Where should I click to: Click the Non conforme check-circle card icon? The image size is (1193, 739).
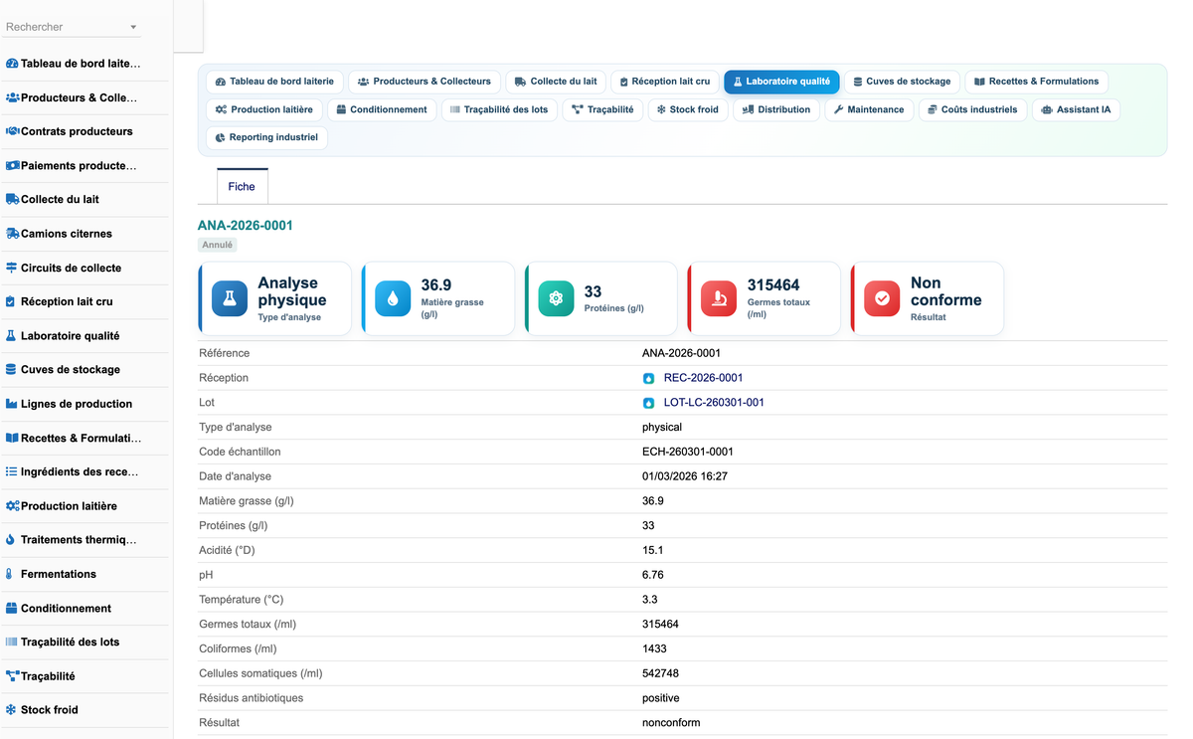[x=882, y=298]
